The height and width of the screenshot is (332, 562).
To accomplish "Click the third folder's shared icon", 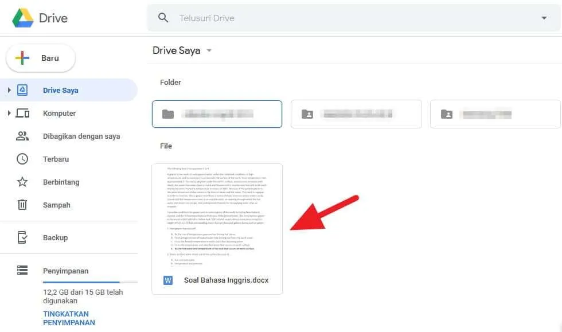I will pyautogui.click(x=447, y=114).
